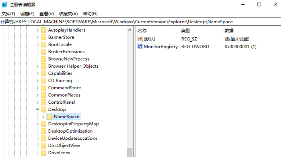Image resolution: width=282 pixels, height=157 pixels.
Task: Click the REG_SZ type cell
Action: 189,39
